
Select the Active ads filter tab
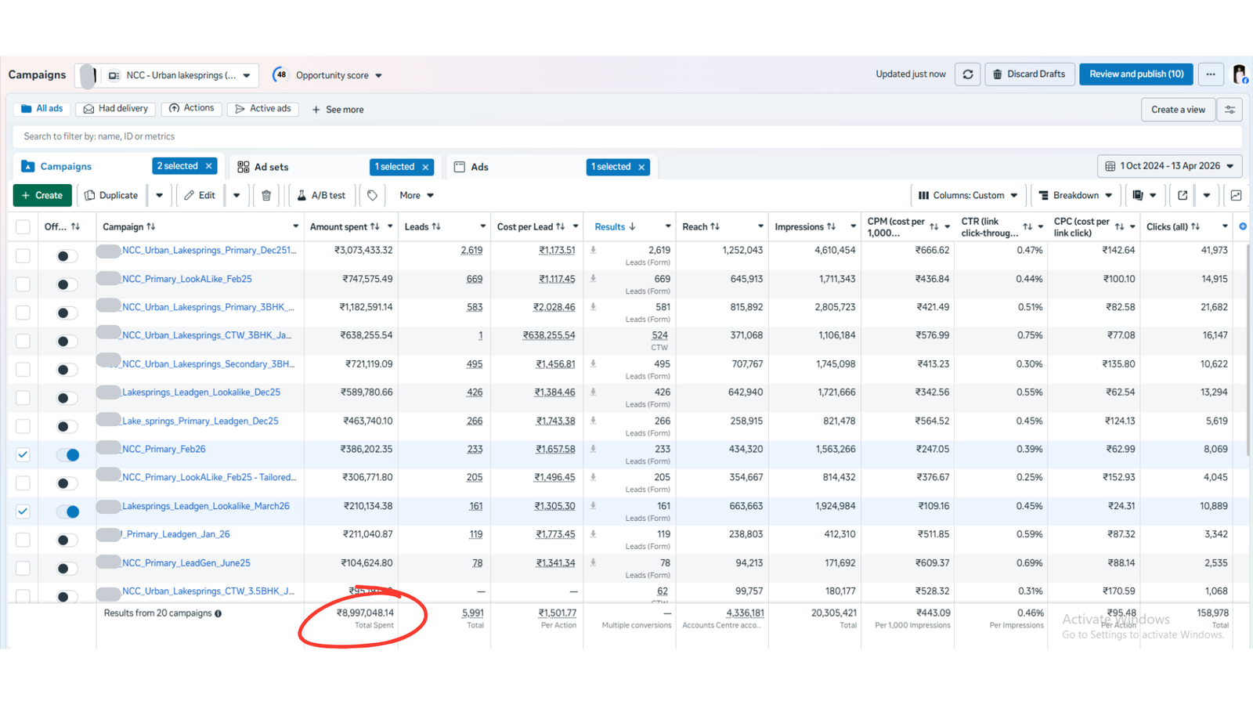(x=263, y=109)
